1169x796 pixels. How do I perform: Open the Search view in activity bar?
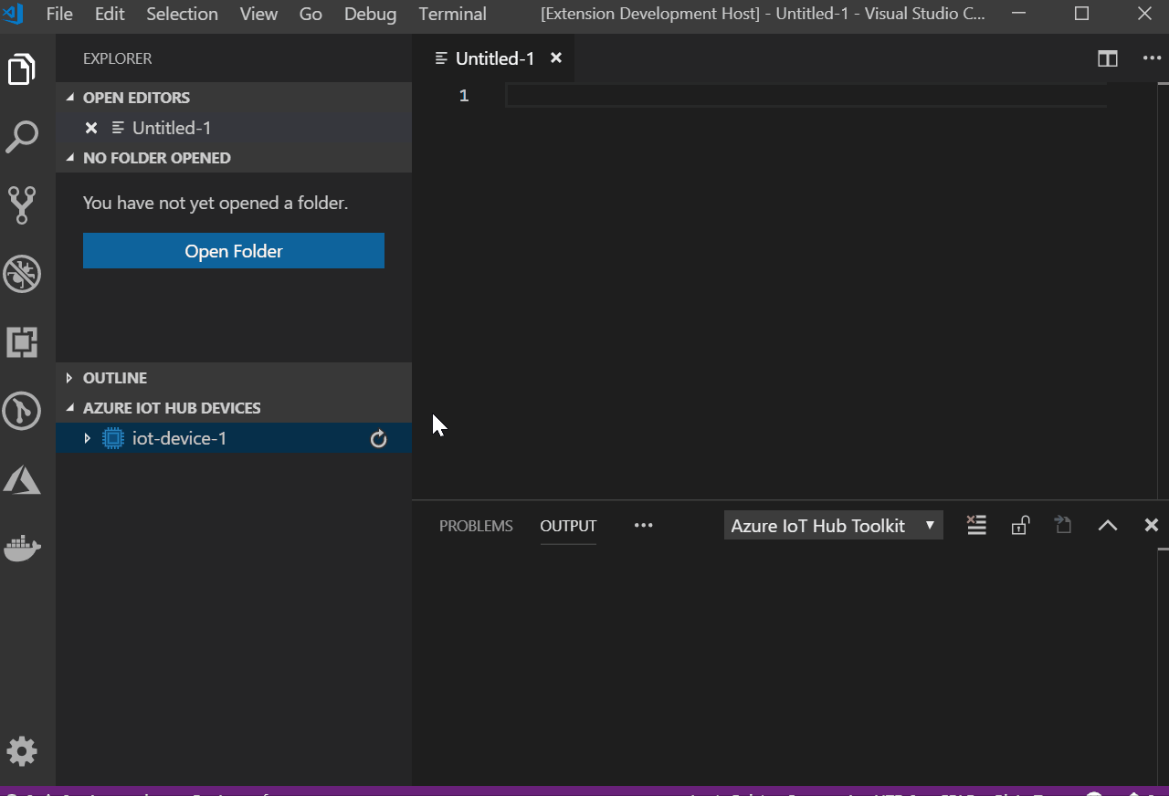[22, 137]
